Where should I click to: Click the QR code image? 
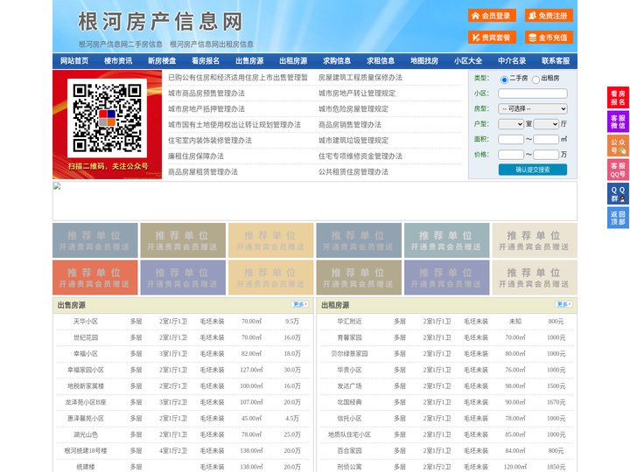107,118
